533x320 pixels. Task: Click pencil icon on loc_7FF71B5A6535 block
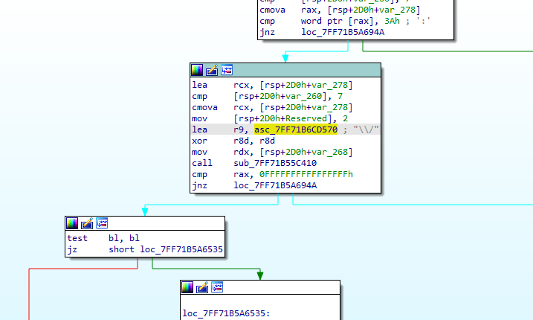pos(203,287)
